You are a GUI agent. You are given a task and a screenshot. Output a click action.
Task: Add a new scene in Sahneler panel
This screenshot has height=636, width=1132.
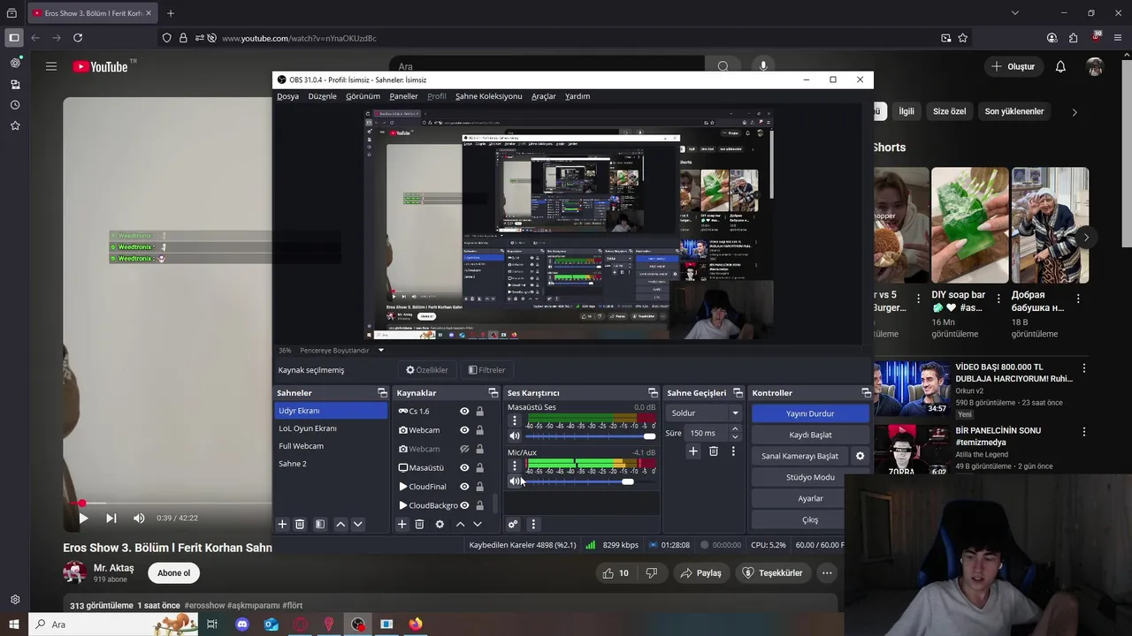pos(282,524)
